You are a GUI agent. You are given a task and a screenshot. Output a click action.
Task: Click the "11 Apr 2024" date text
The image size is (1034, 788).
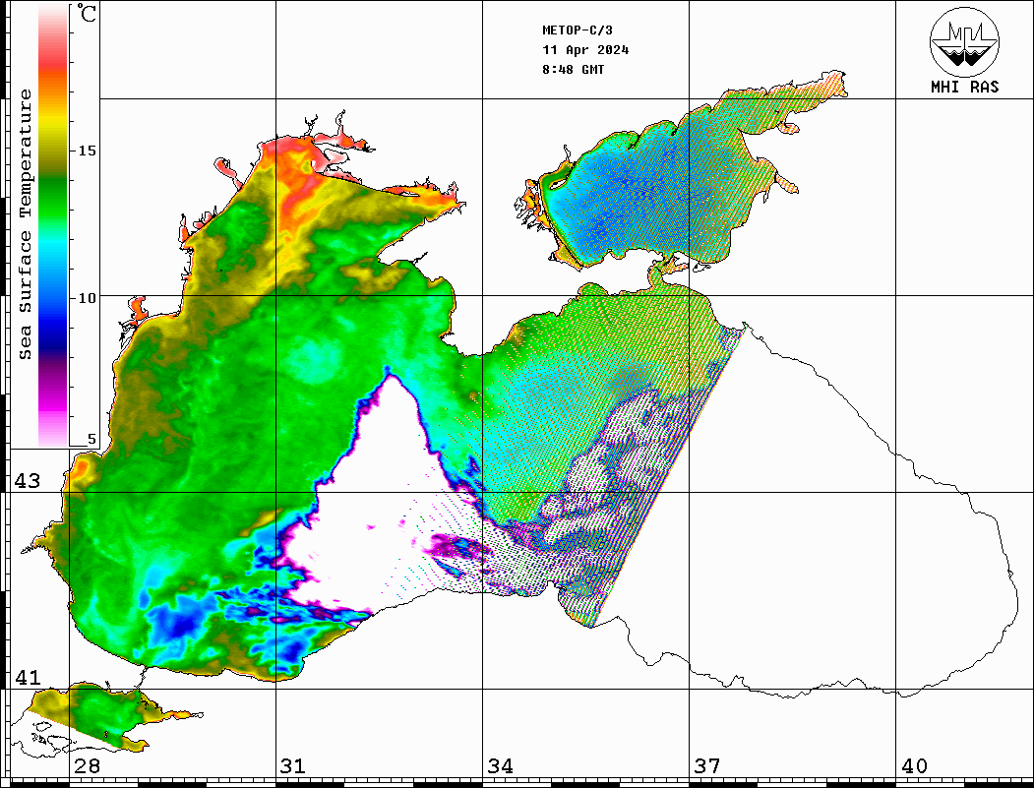(x=585, y=50)
